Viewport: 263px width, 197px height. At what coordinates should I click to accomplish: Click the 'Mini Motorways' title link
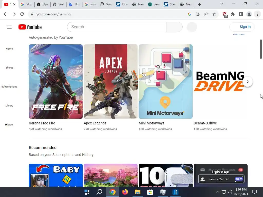click(x=152, y=123)
